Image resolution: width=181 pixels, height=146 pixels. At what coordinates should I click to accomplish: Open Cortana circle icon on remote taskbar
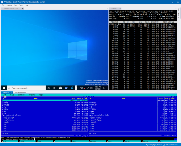tap(49, 88)
